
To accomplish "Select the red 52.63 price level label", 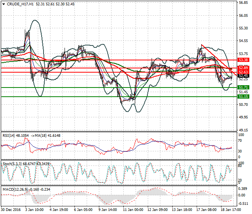I will (x=244, y=72).
